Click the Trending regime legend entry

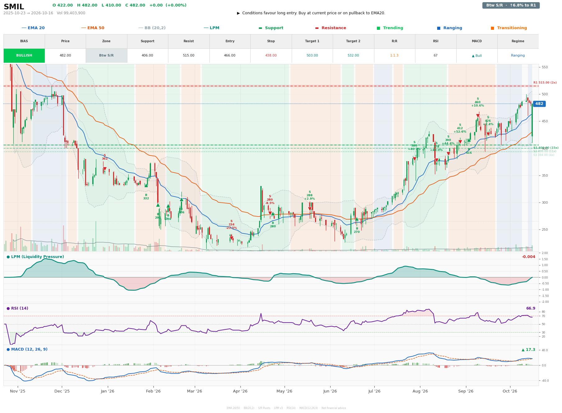click(390, 28)
